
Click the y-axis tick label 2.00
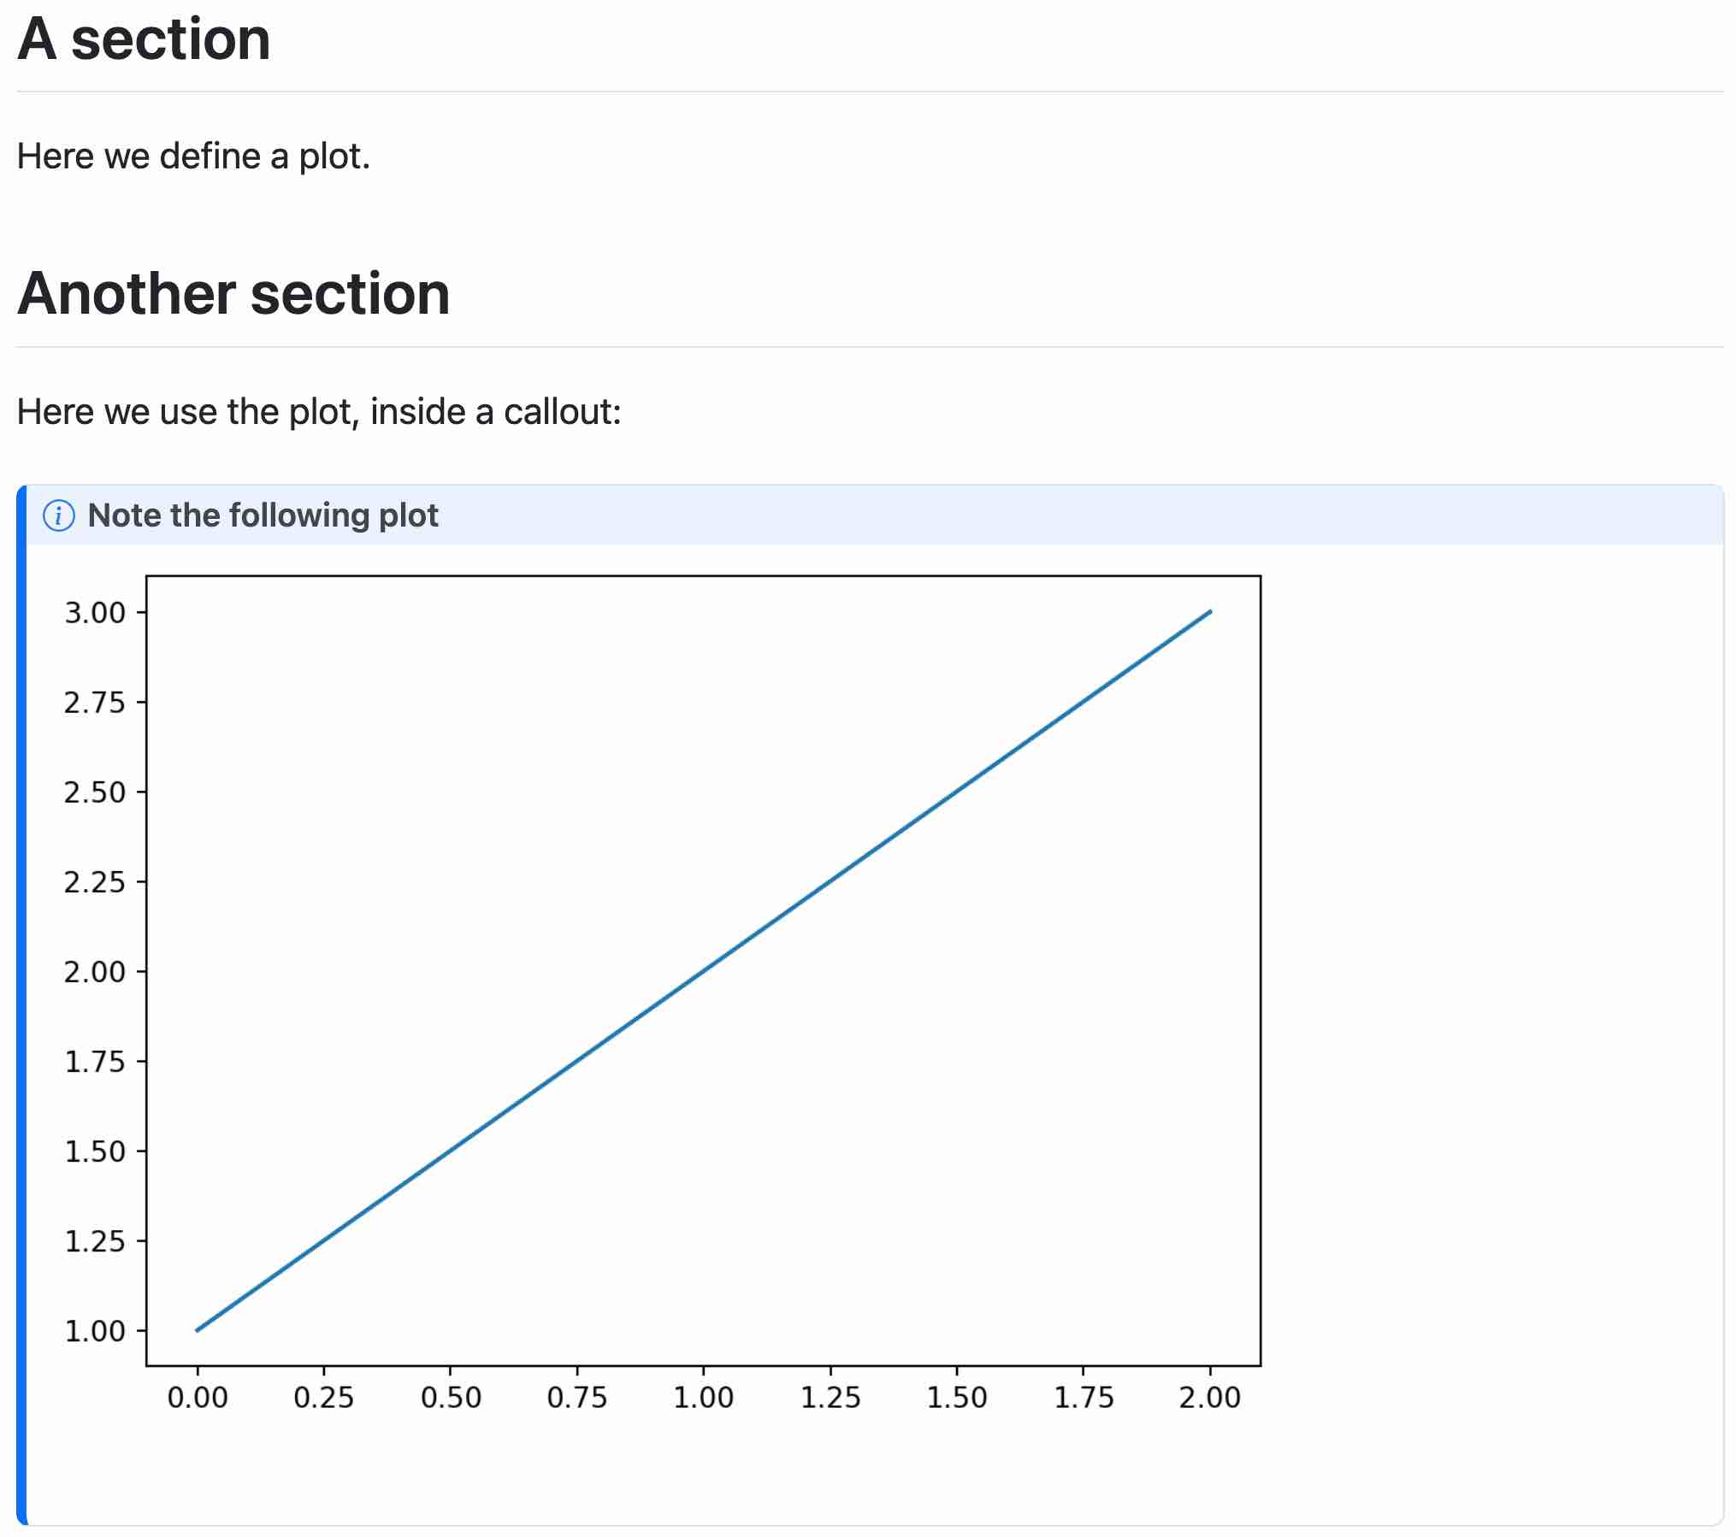[95, 972]
